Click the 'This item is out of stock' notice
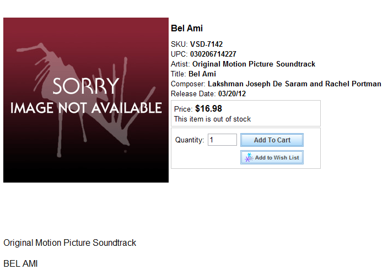The height and width of the screenshot is (270, 388). [212, 119]
